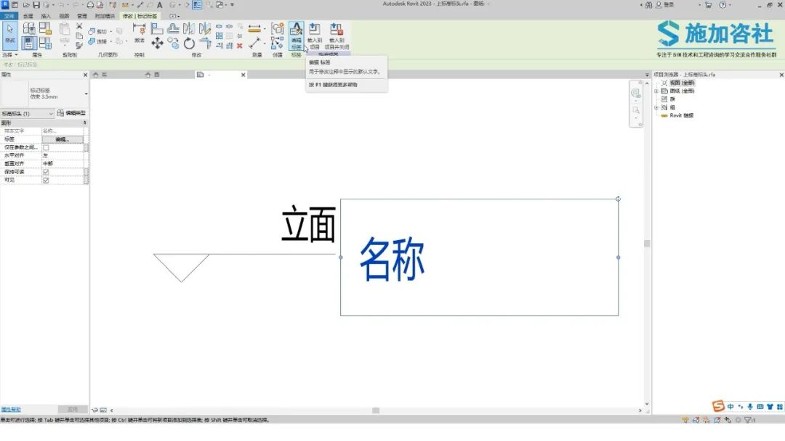The height and width of the screenshot is (441, 785).
Task: Click the Zoom region icon on navigation bar
Action: click(x=635, y=110)
